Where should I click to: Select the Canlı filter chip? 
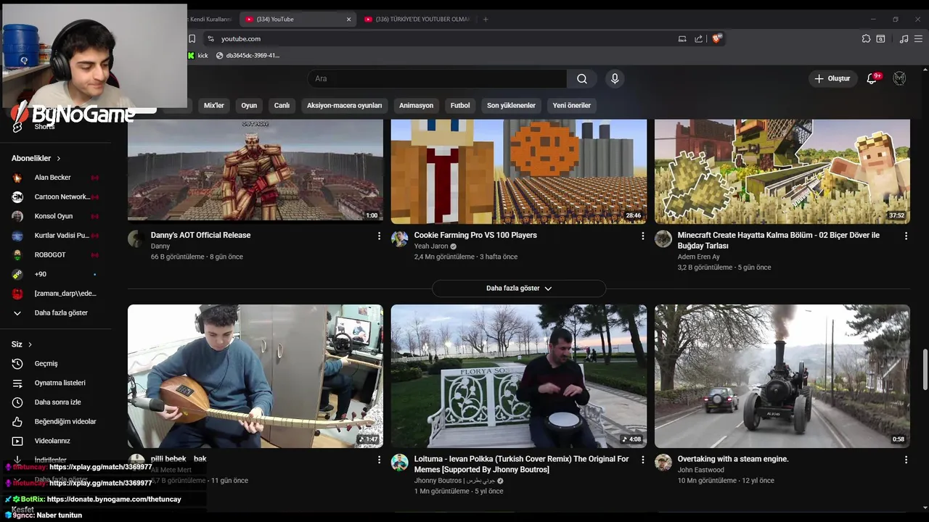tap(282, 105)
